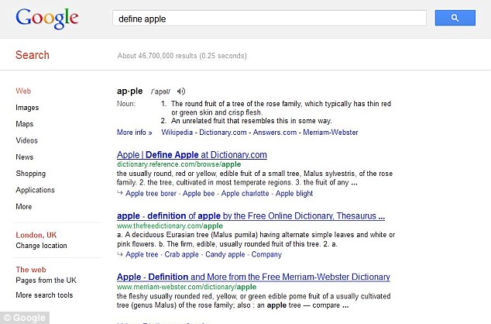Click the Apple blight sublink
Viewport: 491px width, 324px height.
point(294,193)
